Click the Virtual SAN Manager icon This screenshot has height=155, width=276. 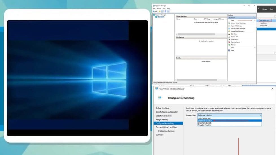(x=229, y=31)
